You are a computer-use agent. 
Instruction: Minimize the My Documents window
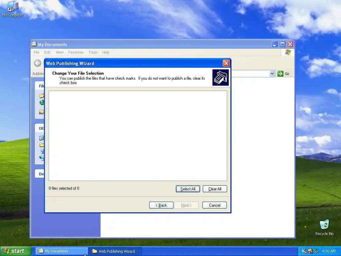click(x=275, y=44)
